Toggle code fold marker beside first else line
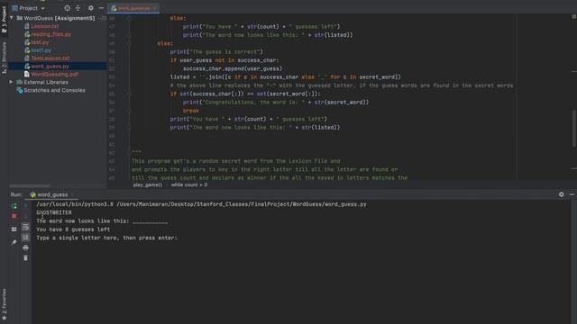The height and width of the screenshot is (324, 577). 129,18
